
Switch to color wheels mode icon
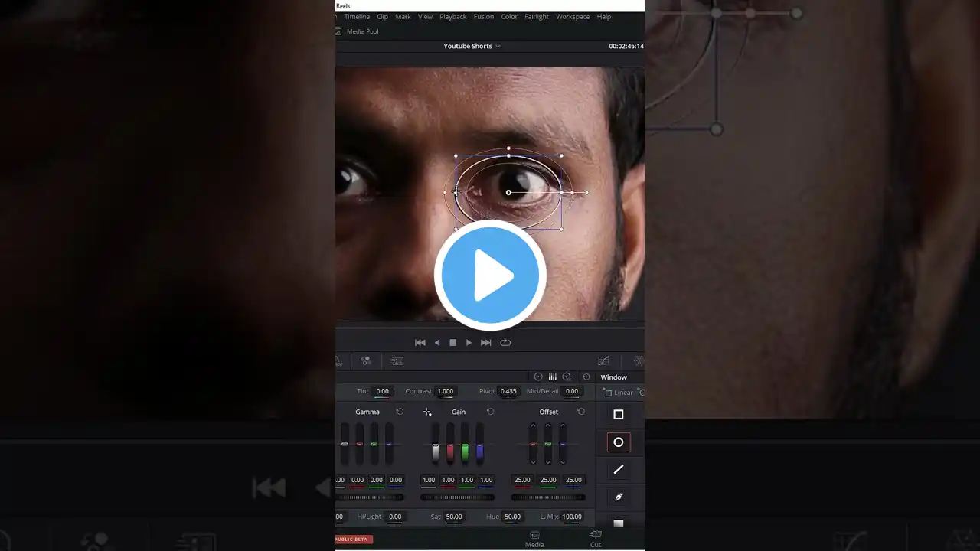coord(538,377)
